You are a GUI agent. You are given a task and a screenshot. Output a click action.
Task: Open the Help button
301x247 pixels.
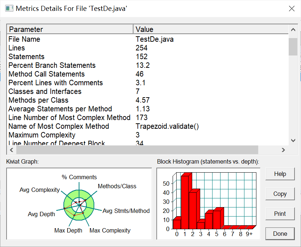tap(280, 174)
